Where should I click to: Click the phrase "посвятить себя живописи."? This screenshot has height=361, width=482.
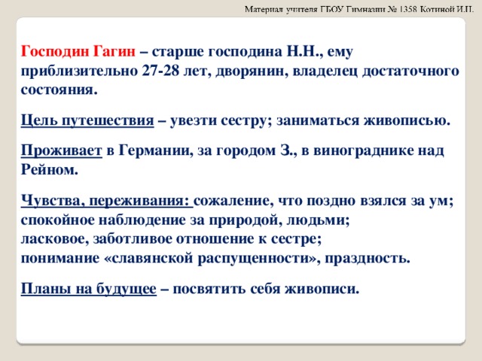coord(266,289)
